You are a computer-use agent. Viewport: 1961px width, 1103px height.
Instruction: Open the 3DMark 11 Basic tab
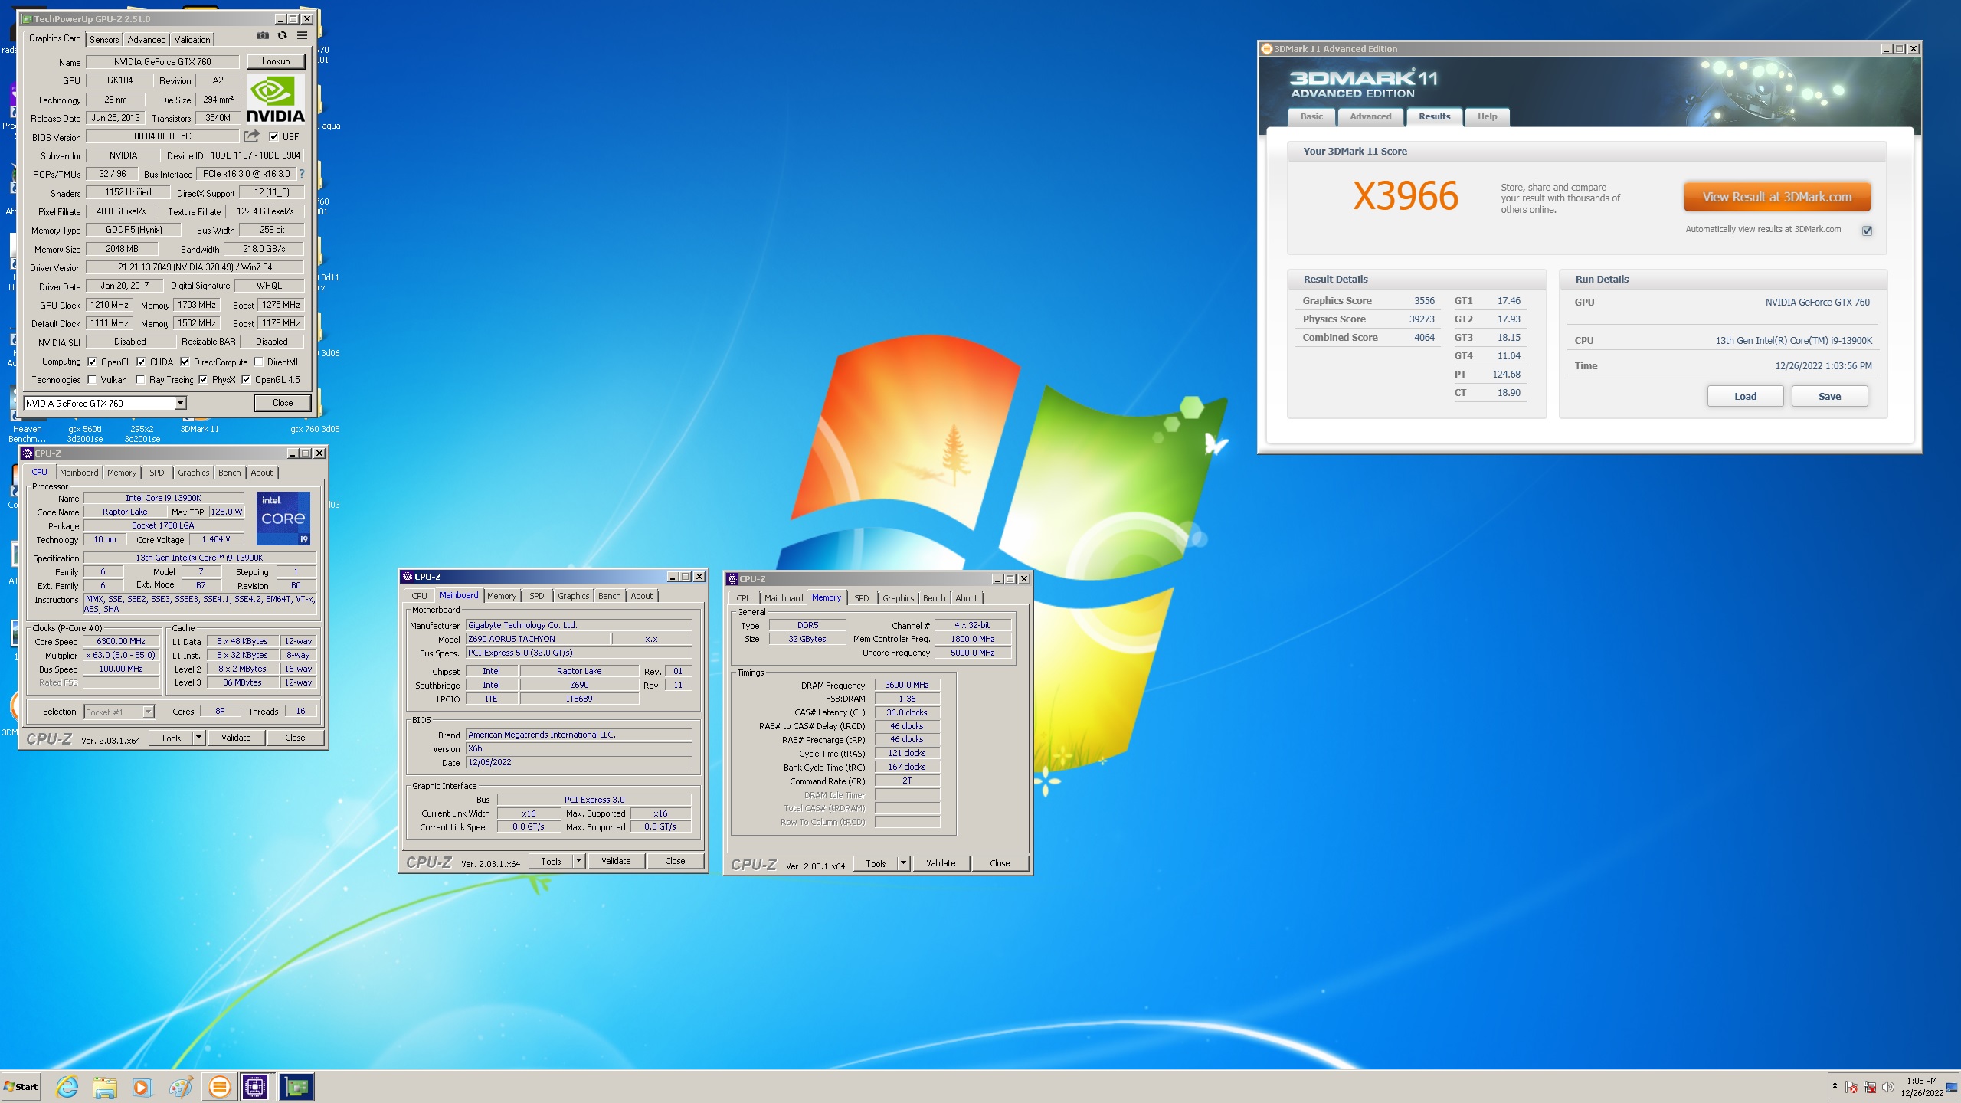click(1311, 116)
